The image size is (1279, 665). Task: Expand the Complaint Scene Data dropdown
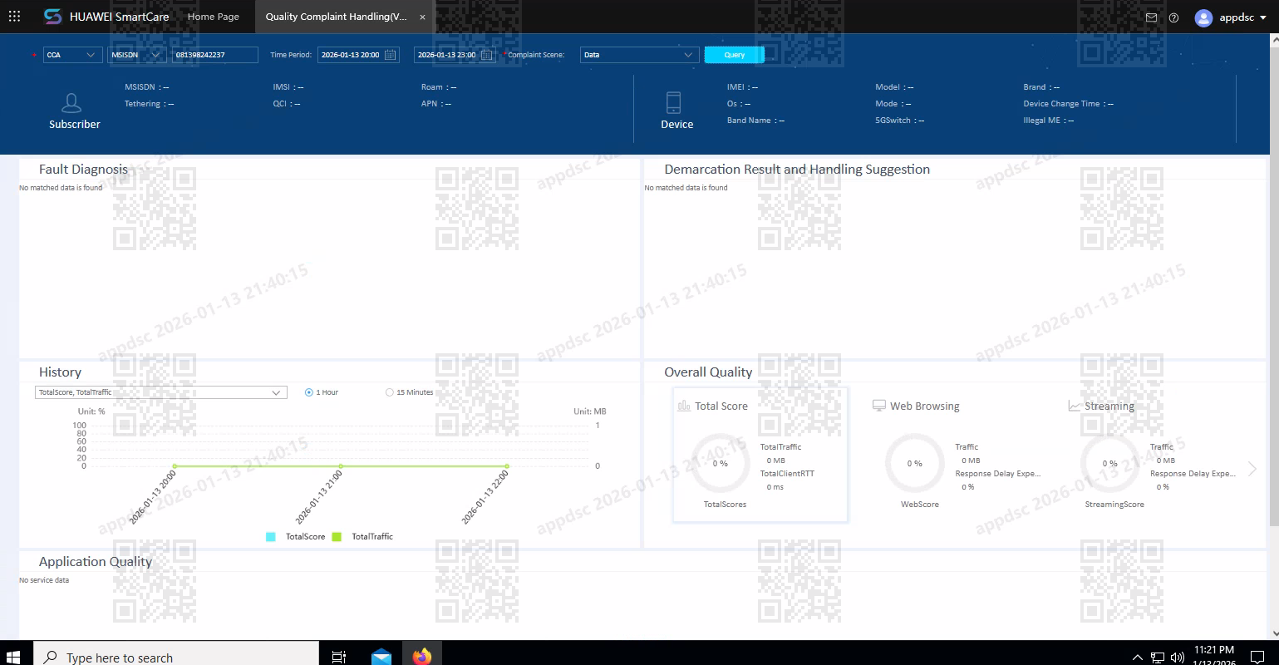640,55
